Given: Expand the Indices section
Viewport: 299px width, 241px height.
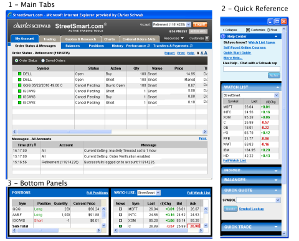Looking at the screenshot, I should 276,171.
